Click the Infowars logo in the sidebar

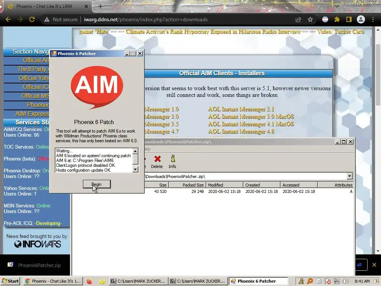pos(38,244)
